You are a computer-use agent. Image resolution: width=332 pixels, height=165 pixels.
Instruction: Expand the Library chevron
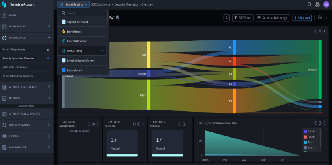[x=49, y=136]
